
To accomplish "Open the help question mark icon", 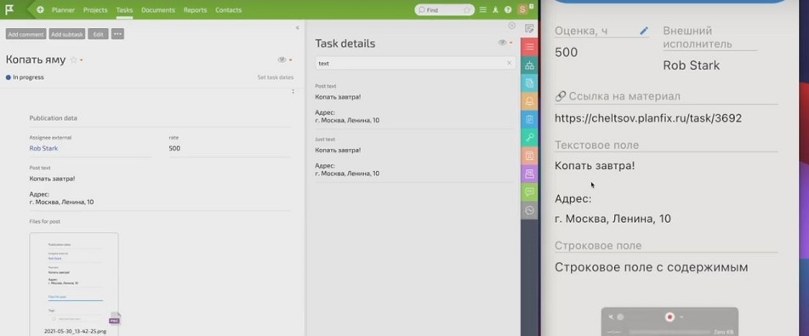I will pos(508,10).
